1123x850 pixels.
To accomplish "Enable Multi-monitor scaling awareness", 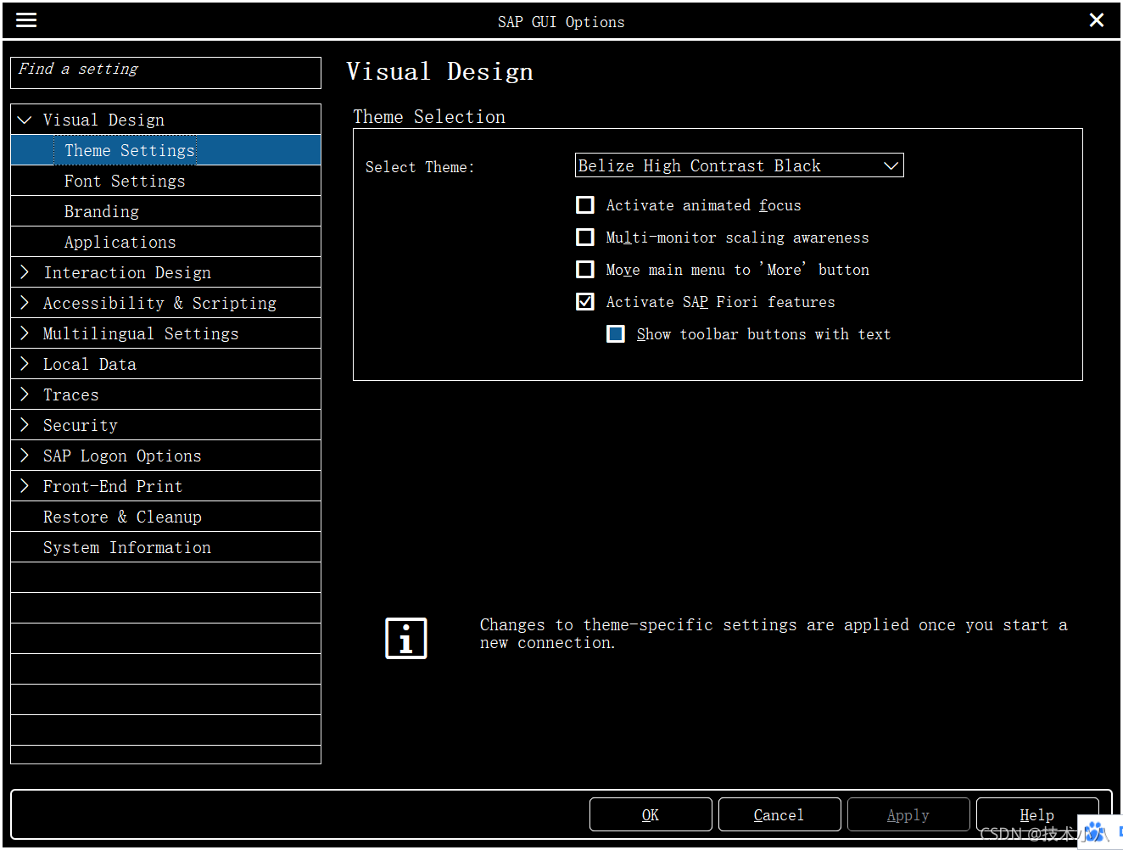I will 585,237.
